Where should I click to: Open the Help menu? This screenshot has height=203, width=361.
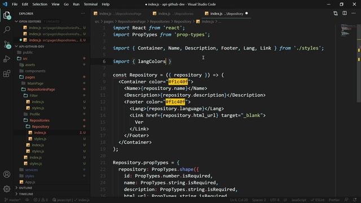click(105, 4)
